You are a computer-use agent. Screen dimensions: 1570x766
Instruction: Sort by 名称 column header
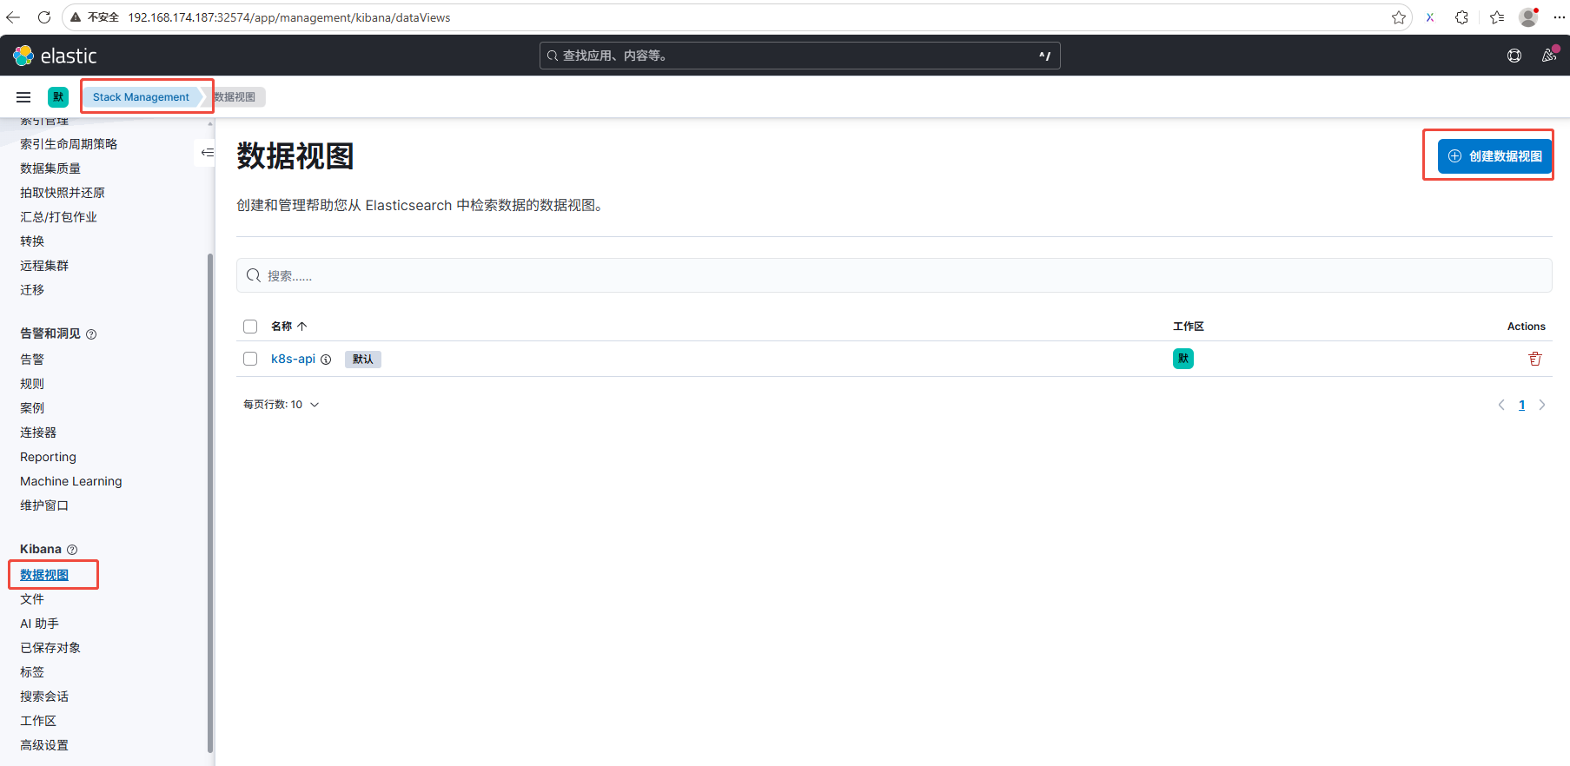tap(288, 327)
